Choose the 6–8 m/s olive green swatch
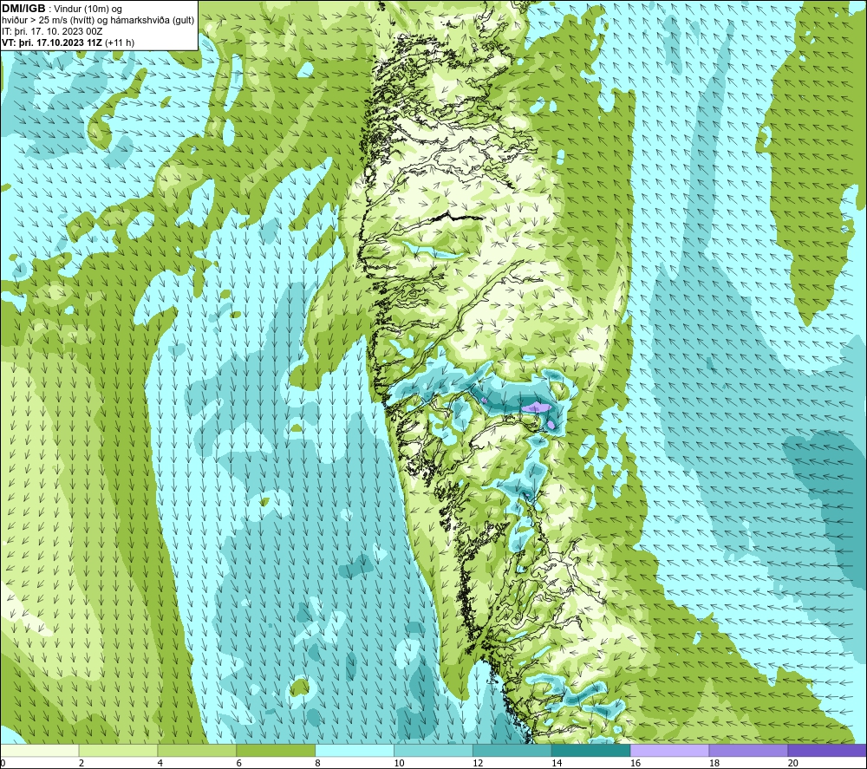 (x=276, y=750)
